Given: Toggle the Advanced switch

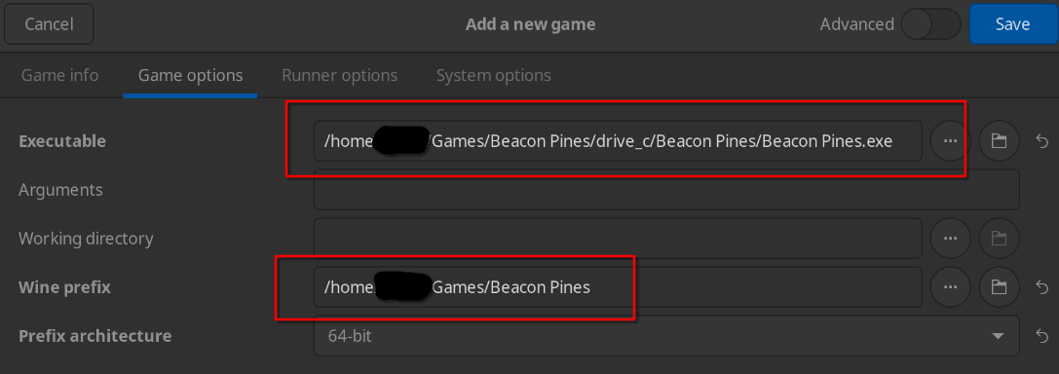Looking at the screenshot, I should [x=930, y=24].
